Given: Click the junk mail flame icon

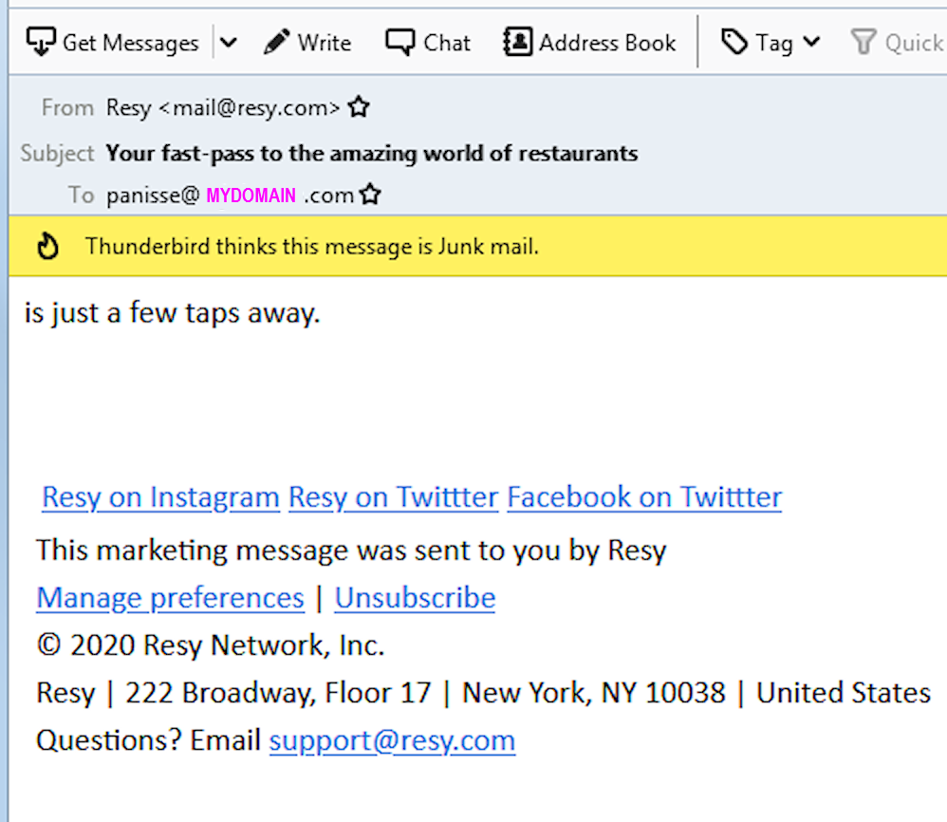Looking at the screenshot, I should [x=47, y=246].
